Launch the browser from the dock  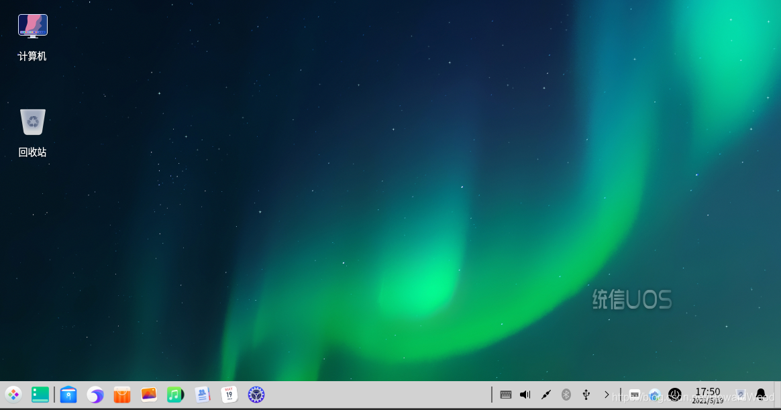(95, 395)
